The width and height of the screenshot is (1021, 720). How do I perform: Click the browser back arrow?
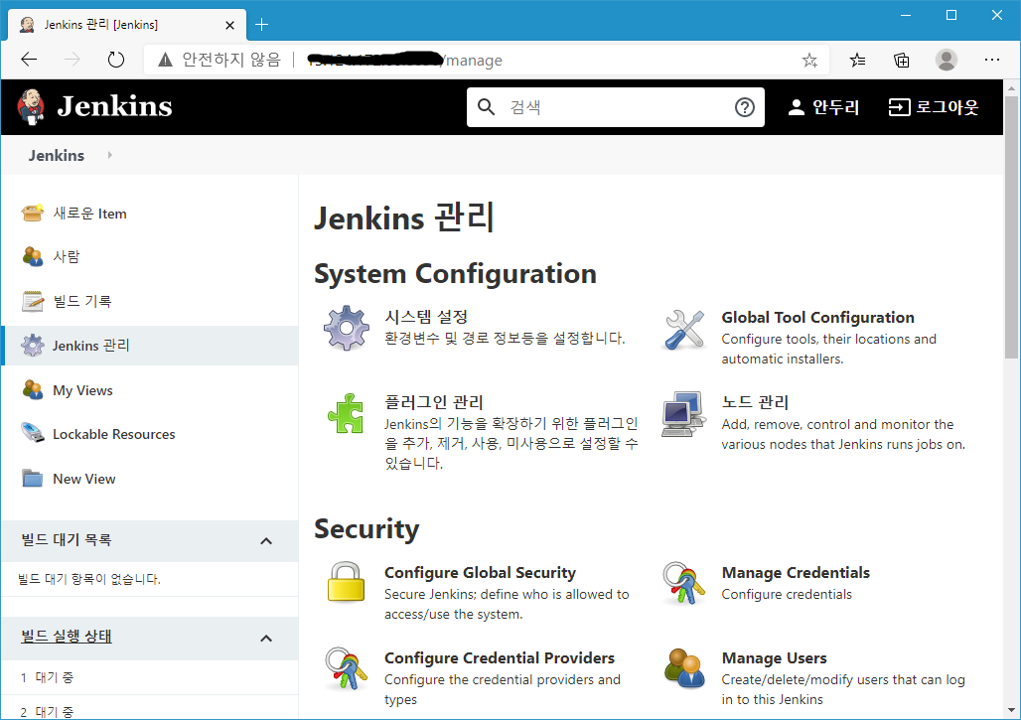(x=29, y=60)
